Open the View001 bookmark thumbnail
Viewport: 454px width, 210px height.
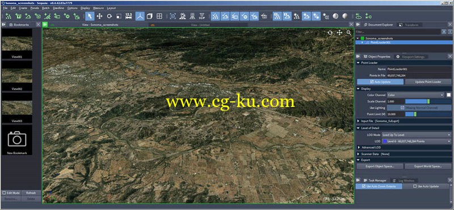point(17,44)
